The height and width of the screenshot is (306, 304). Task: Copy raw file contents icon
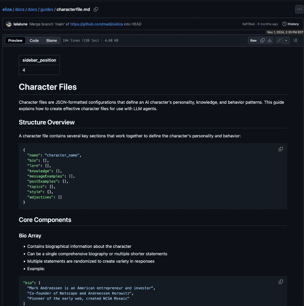(262, 40)
